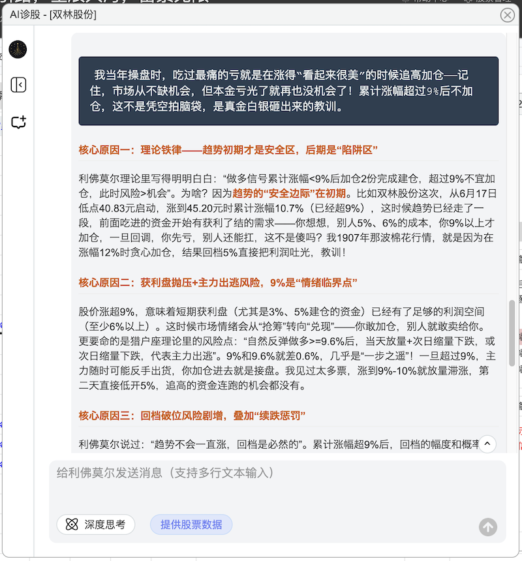Viewport: 522px width, 561px height.
Task: Toggle the 深度思考 deep thinking mode
Action: pos(96,524)
